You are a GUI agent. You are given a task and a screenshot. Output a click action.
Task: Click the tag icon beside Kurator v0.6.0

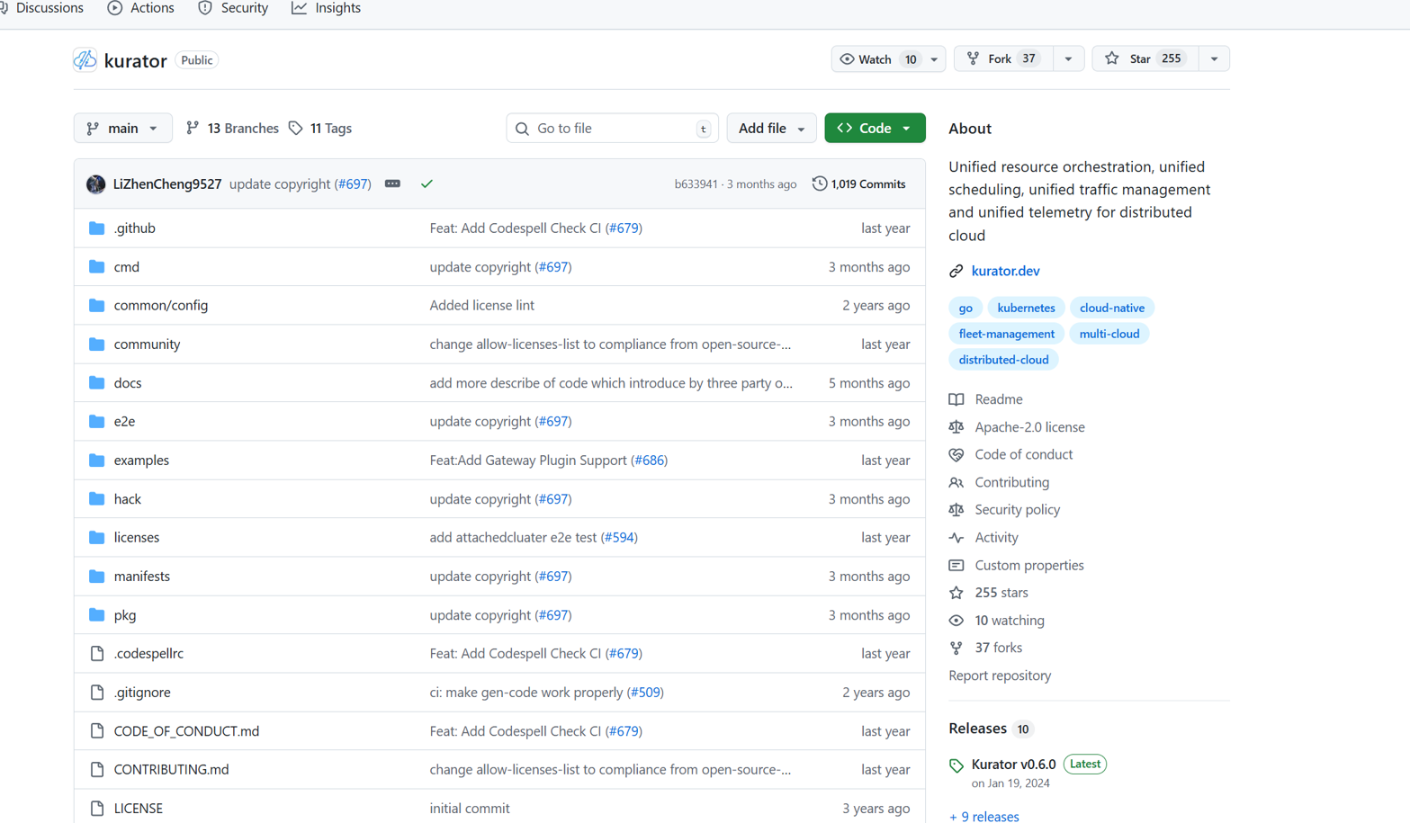tap(956, 765)
